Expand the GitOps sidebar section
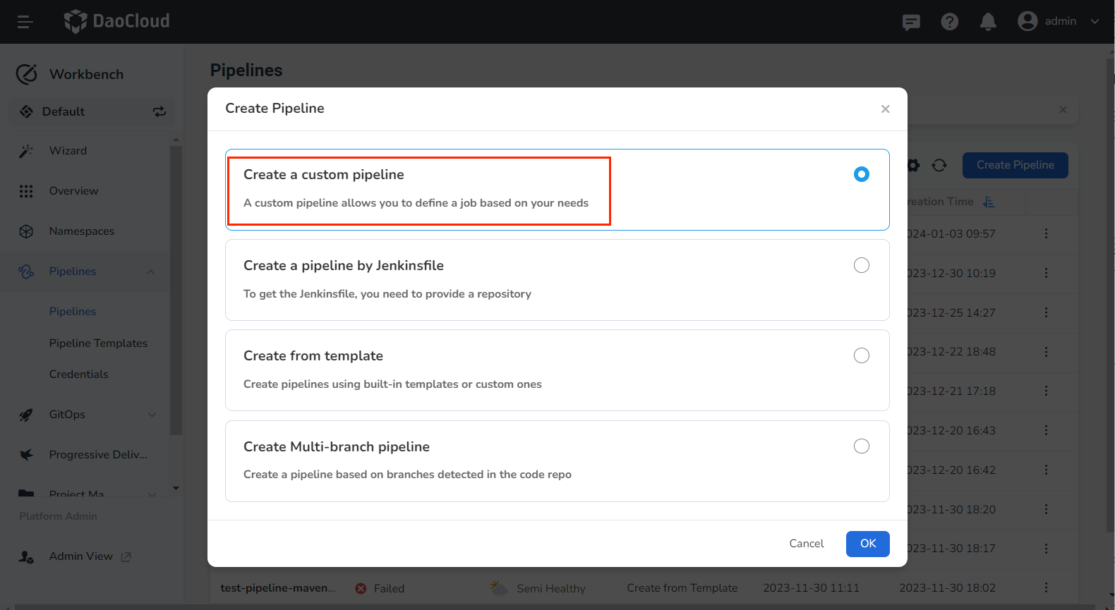This screenshot has height=610, width=1115. (x=152, y=415)
